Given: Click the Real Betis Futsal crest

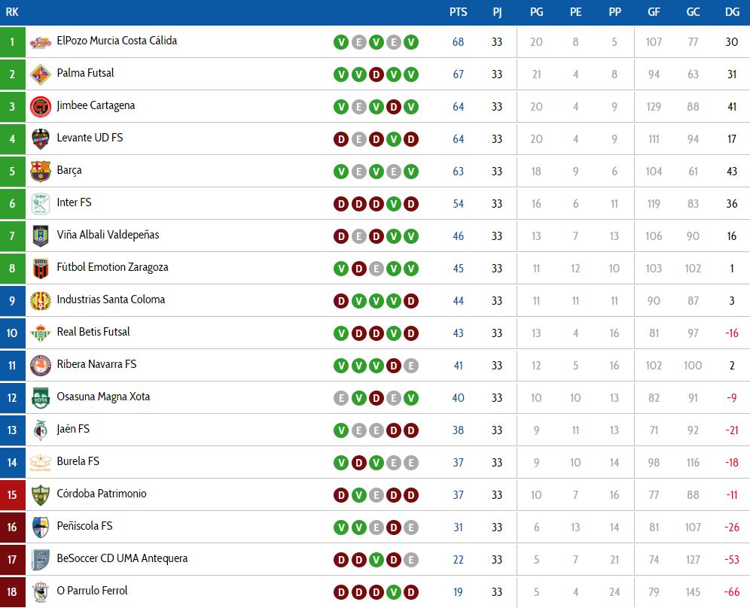Looking at the screenshot, I should tap(41, 333).
